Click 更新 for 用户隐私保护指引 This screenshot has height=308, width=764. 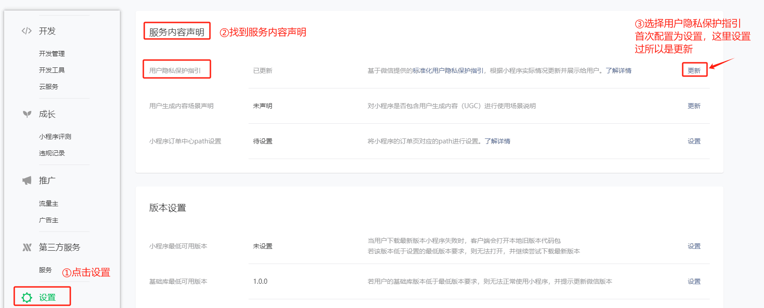[694, 71]
